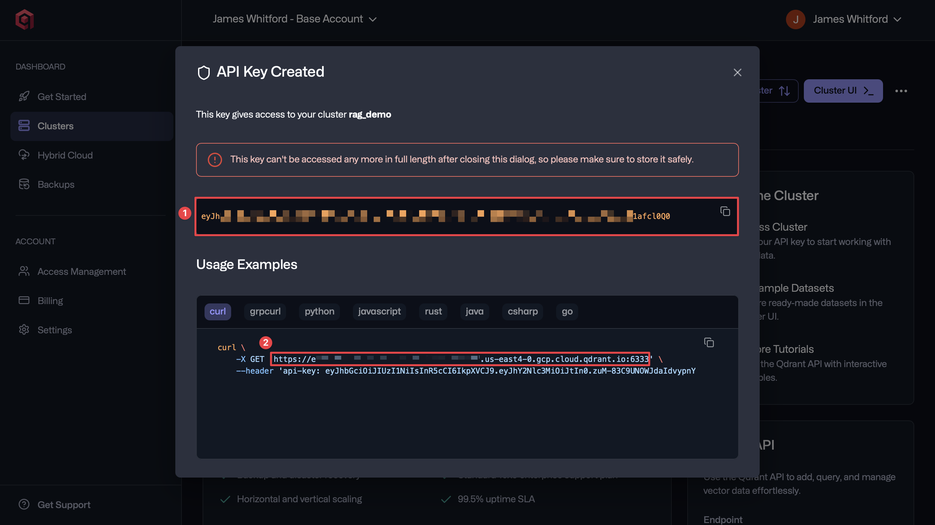Open Hybrid Cloud from its sidebar icon
The height and width of the screenshot is (525, 935).
pyautogui.click(x=24, y=155)
